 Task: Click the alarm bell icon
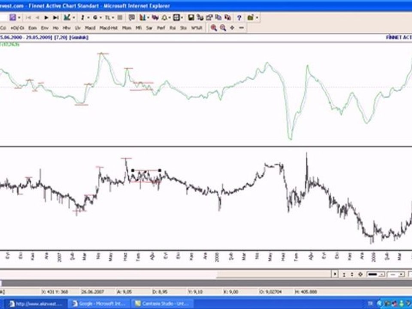click(164, 18)
